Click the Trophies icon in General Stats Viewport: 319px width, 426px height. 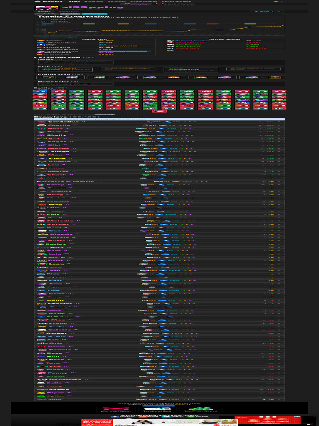[40, 41]
